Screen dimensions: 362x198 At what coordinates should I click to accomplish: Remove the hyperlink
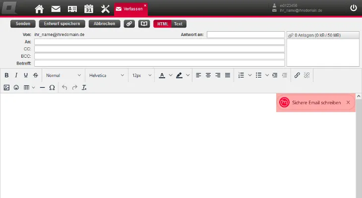tap(307, 75)
